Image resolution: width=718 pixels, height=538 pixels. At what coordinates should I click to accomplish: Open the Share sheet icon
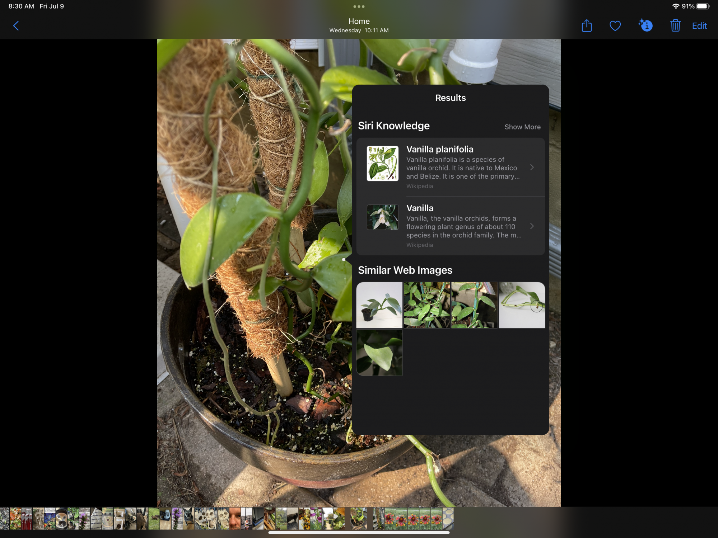coord(587,26)
